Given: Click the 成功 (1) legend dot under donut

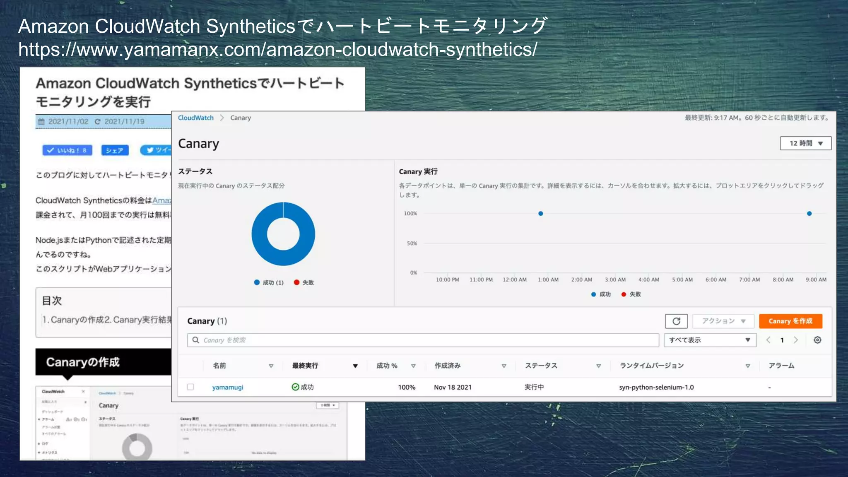Looking at the screenshot, I should tap(257, 282).
